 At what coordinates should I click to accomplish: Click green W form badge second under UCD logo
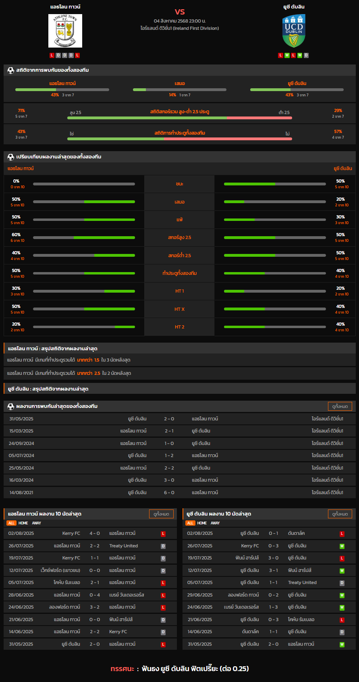[x=287, y=55]
